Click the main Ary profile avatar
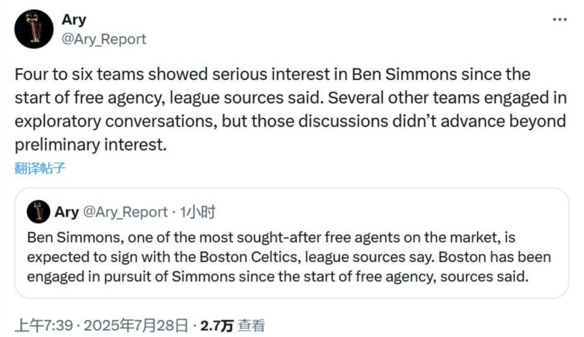This screenshot has width=584, height=337. pyautogui.click(x=34, y=29)
